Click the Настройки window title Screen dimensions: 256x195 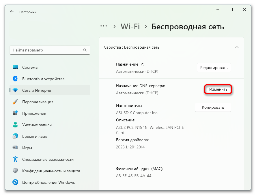(x=28, y=12)
